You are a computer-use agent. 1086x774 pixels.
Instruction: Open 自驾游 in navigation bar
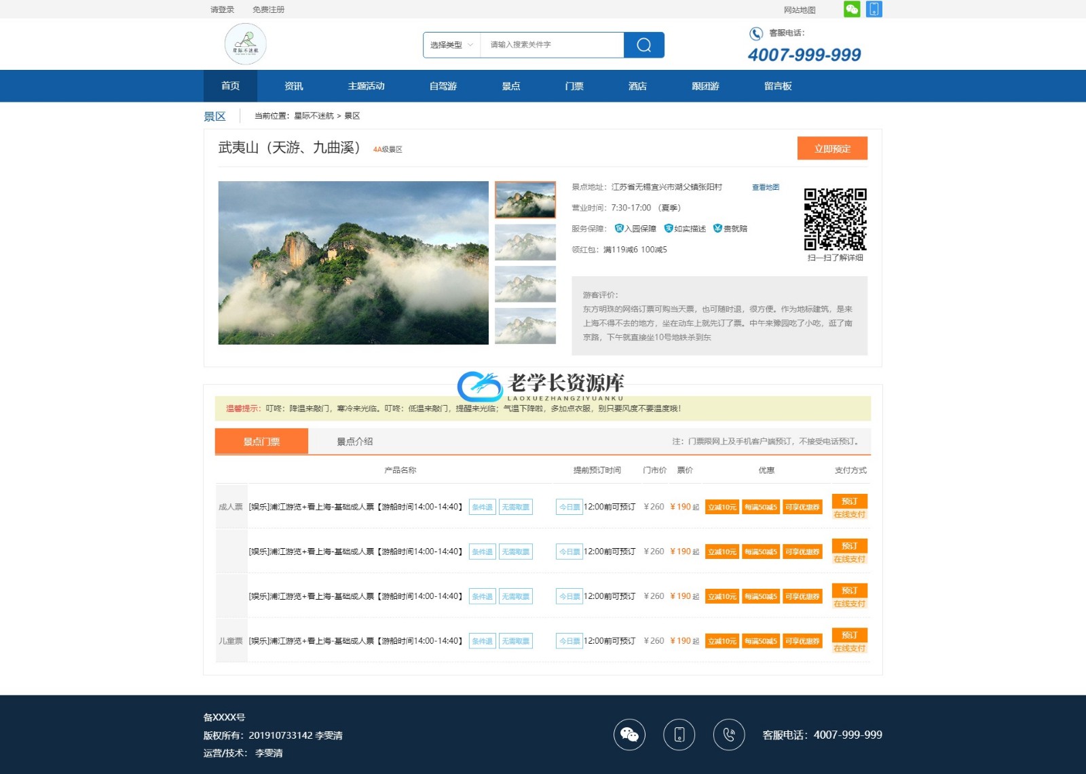[x=443, y=86]
